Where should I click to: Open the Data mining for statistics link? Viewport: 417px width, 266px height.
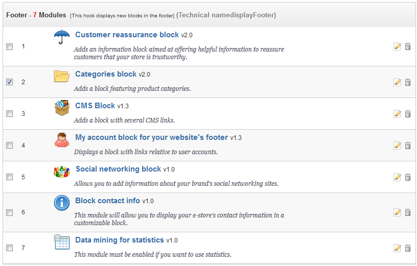click(119, 240)
